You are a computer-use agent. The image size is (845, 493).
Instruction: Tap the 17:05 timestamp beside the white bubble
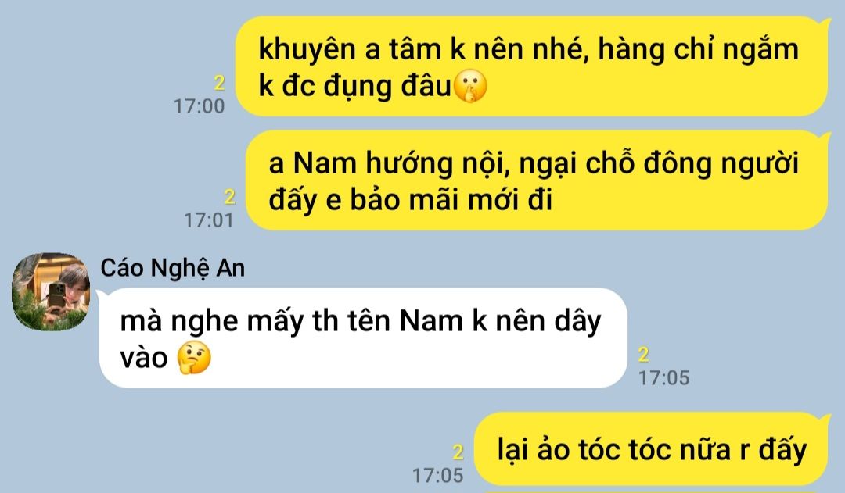tap(664, 378)
